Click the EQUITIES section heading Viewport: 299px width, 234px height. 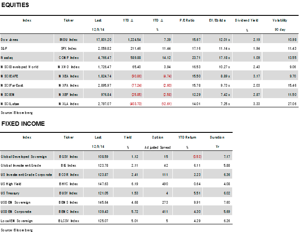[15, 5]
